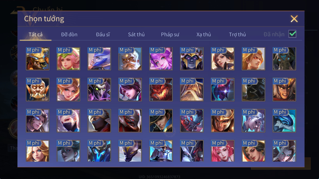
Task: Switch to the Xạ thủ tab
Action: click(204, 34)
